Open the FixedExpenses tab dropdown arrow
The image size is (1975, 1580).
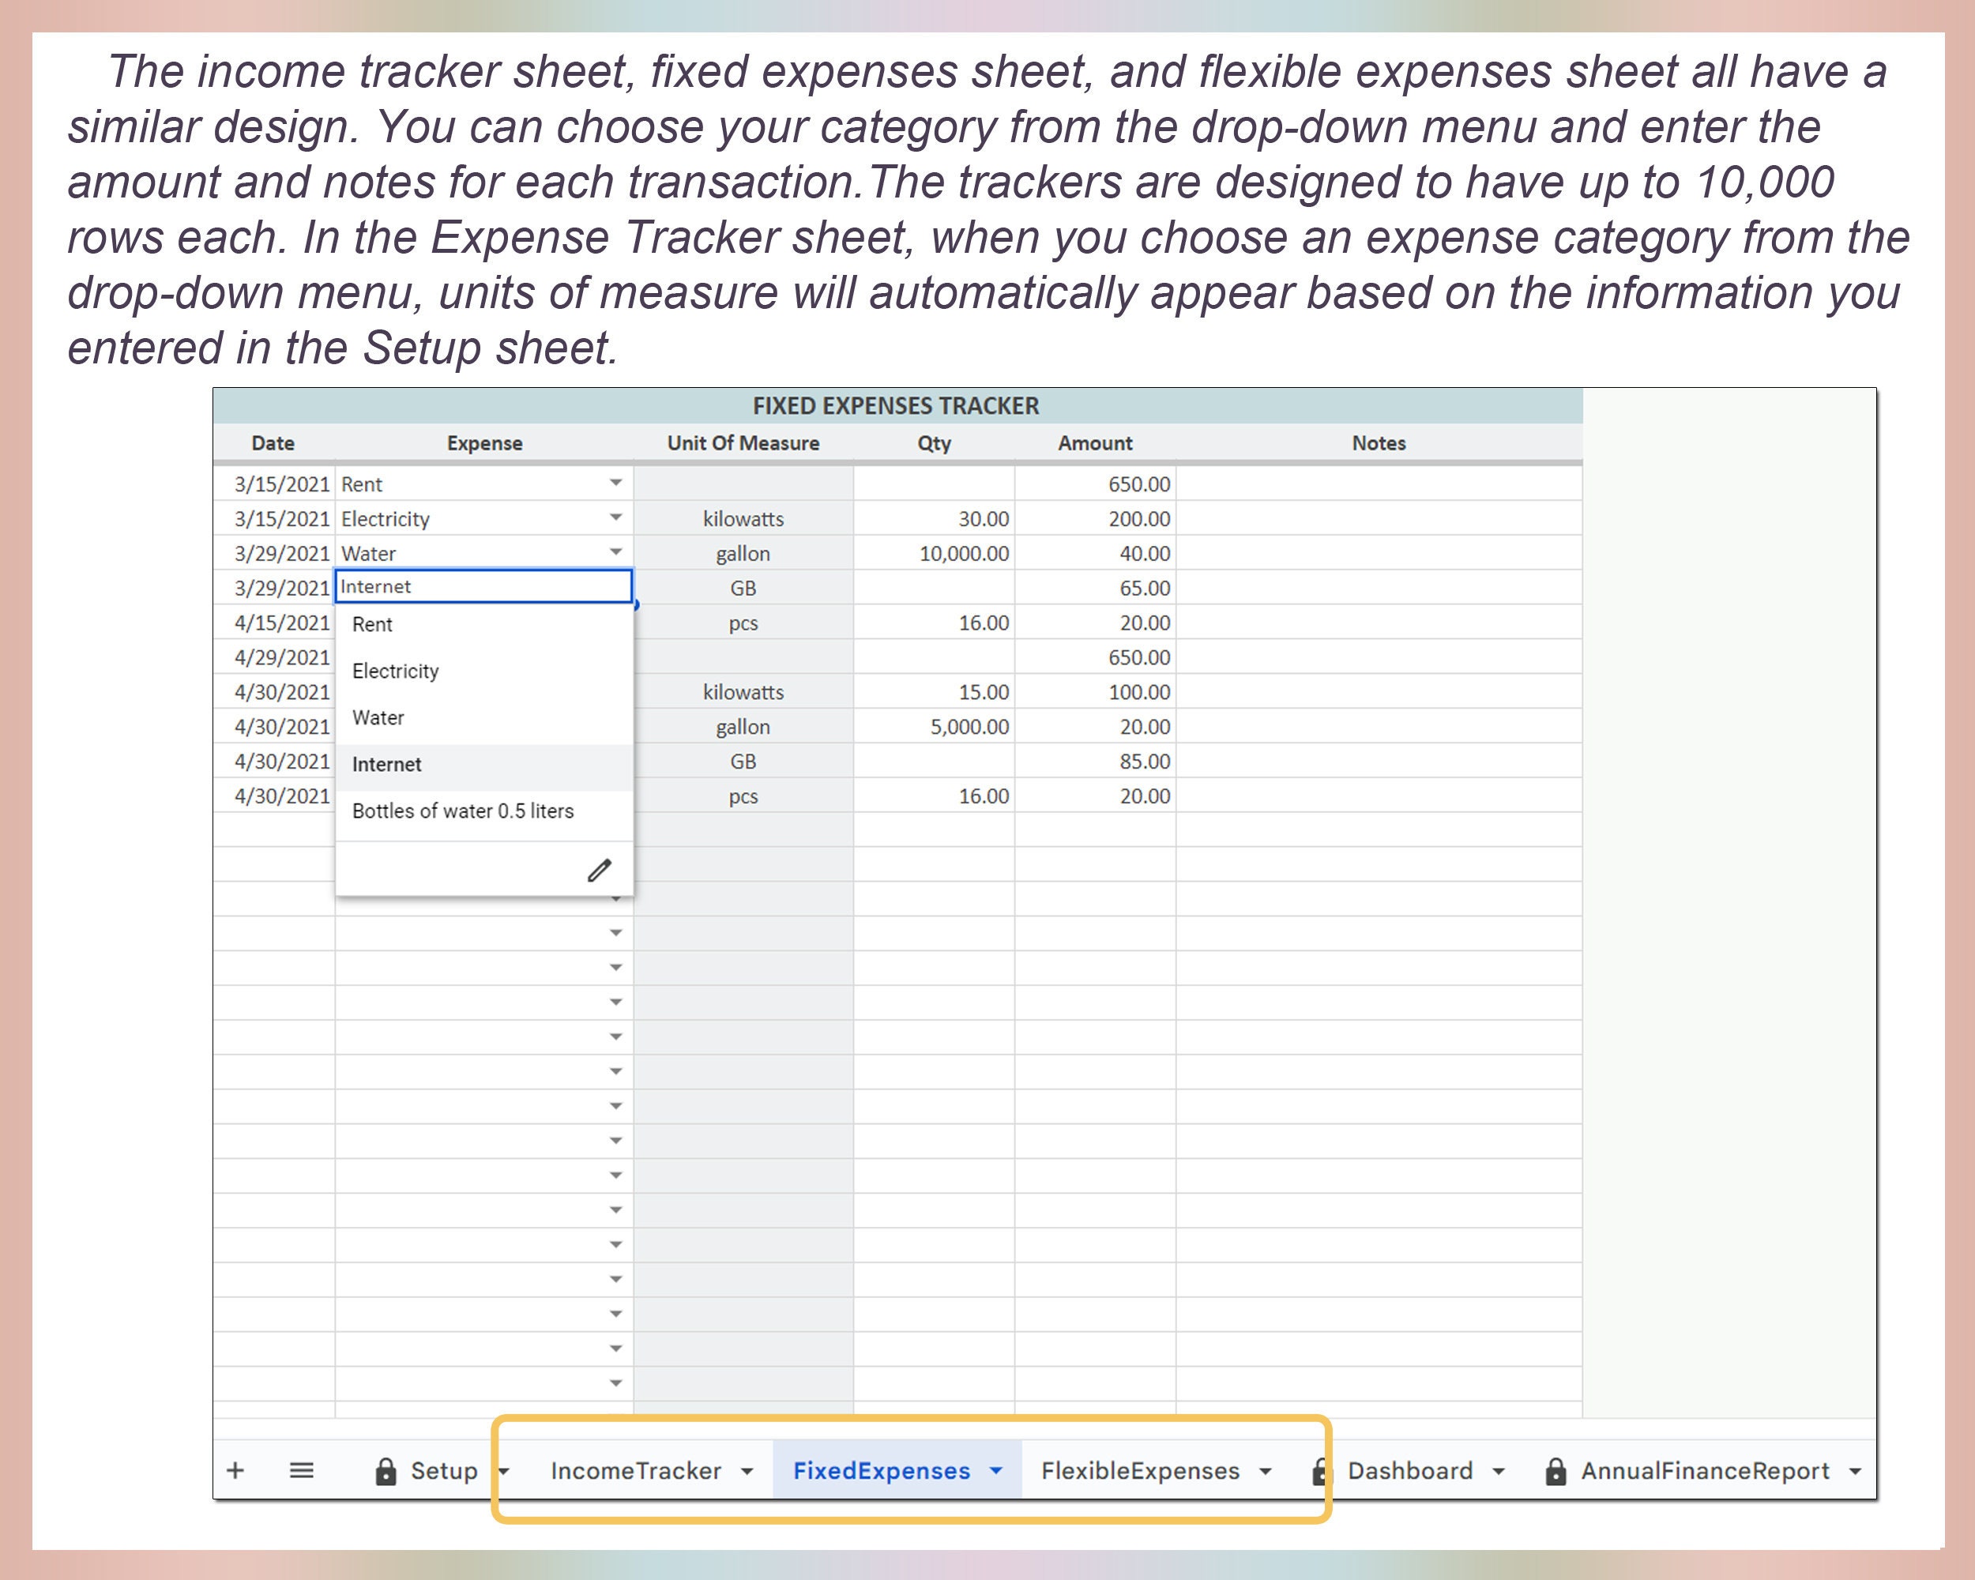[x=995, y=1470]
